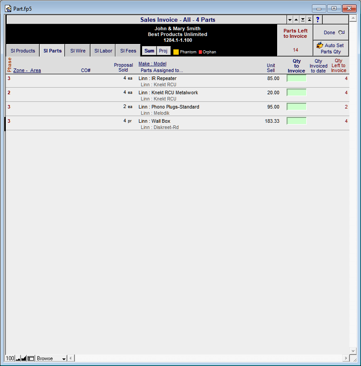Go to the SI Labor tab
The height and width of the screenshot is (366, 361).
[103, 51]
